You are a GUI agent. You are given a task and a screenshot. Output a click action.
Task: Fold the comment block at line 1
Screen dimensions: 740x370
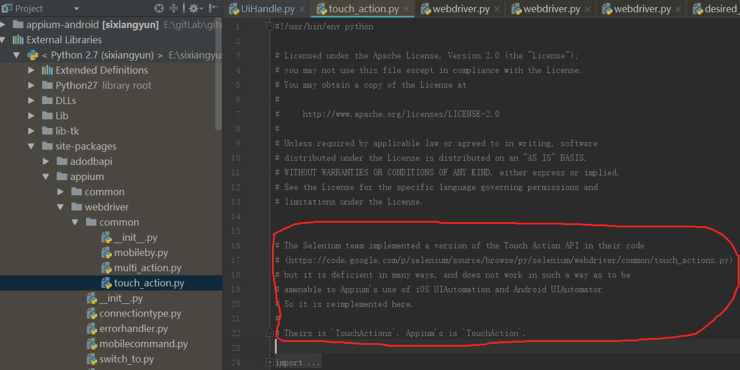point(270,26)
